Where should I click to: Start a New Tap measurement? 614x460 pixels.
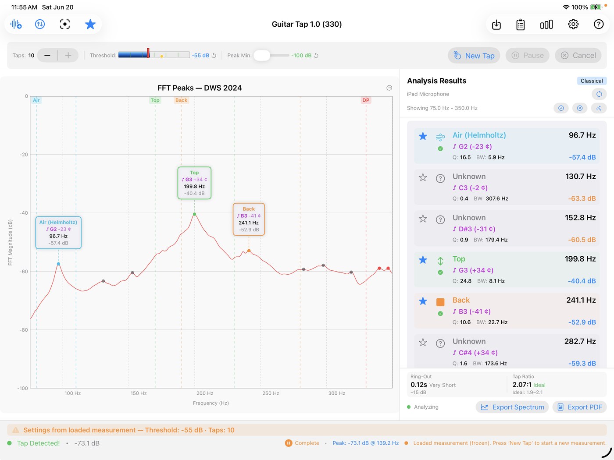(474, 56)
